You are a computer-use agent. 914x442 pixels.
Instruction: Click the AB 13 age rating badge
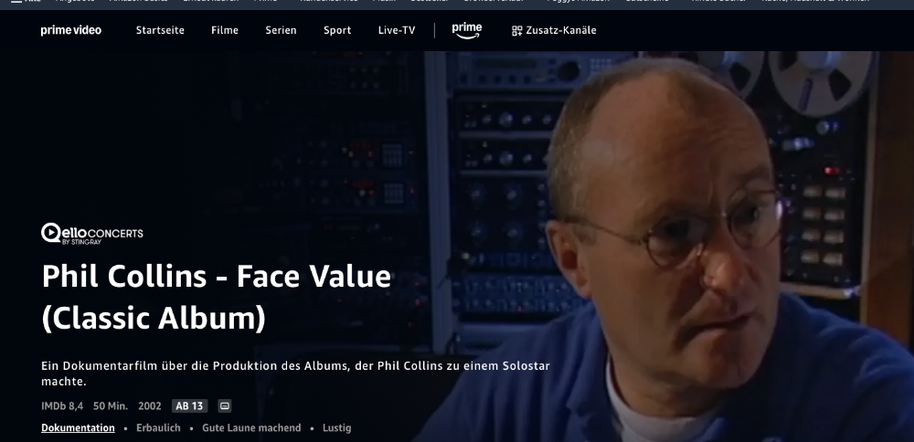pyautogui.click(x=189, y=405)
